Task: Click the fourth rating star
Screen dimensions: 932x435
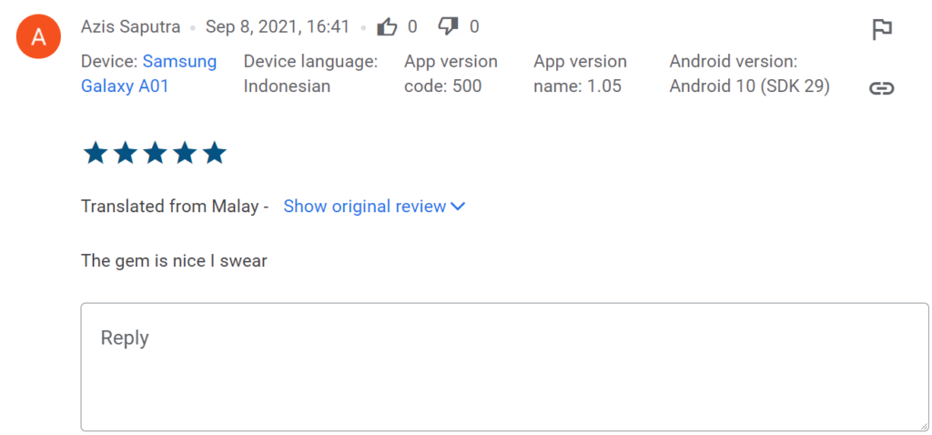Action: (x=185, y=153)
